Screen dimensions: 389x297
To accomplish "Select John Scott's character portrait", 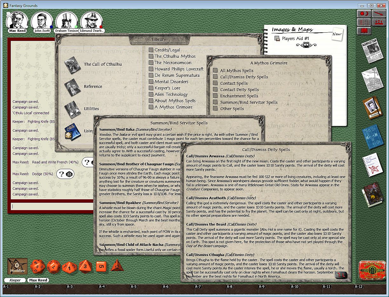I will tap(42, 20).
